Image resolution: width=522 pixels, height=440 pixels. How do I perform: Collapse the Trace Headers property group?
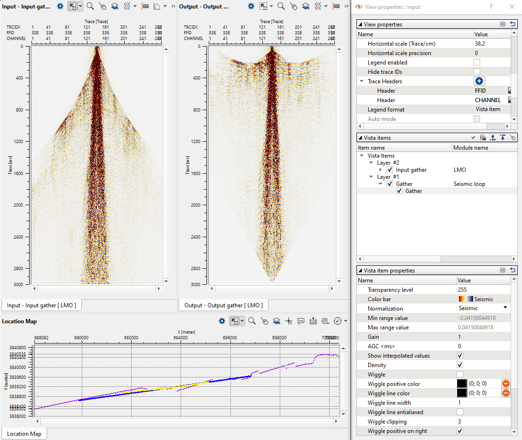(361, 81)
